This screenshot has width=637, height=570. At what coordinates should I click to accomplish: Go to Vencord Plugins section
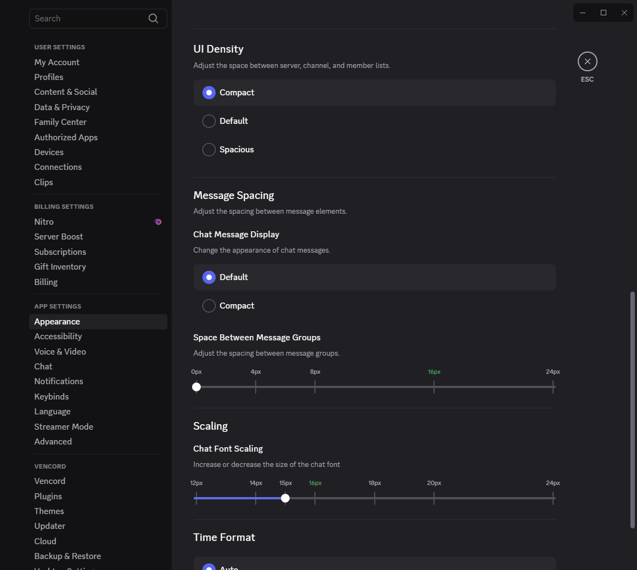(x=48, y=496)
